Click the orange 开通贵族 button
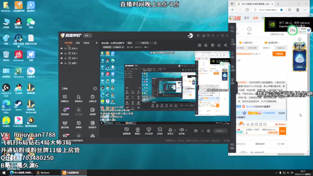 279,54
